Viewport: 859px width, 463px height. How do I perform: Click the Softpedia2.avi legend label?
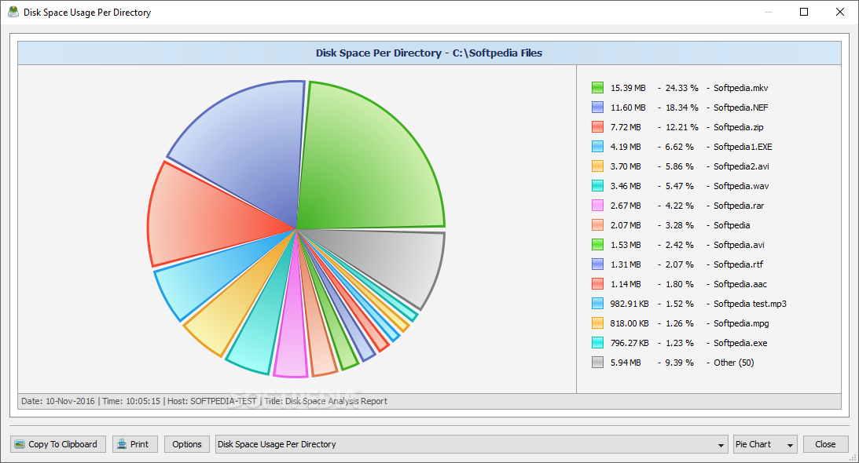pos(741,166)
